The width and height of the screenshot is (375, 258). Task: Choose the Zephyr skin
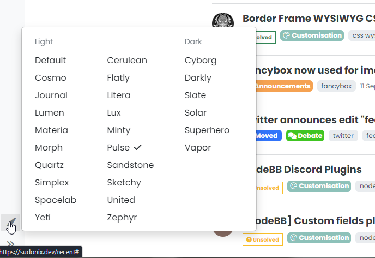122,218
